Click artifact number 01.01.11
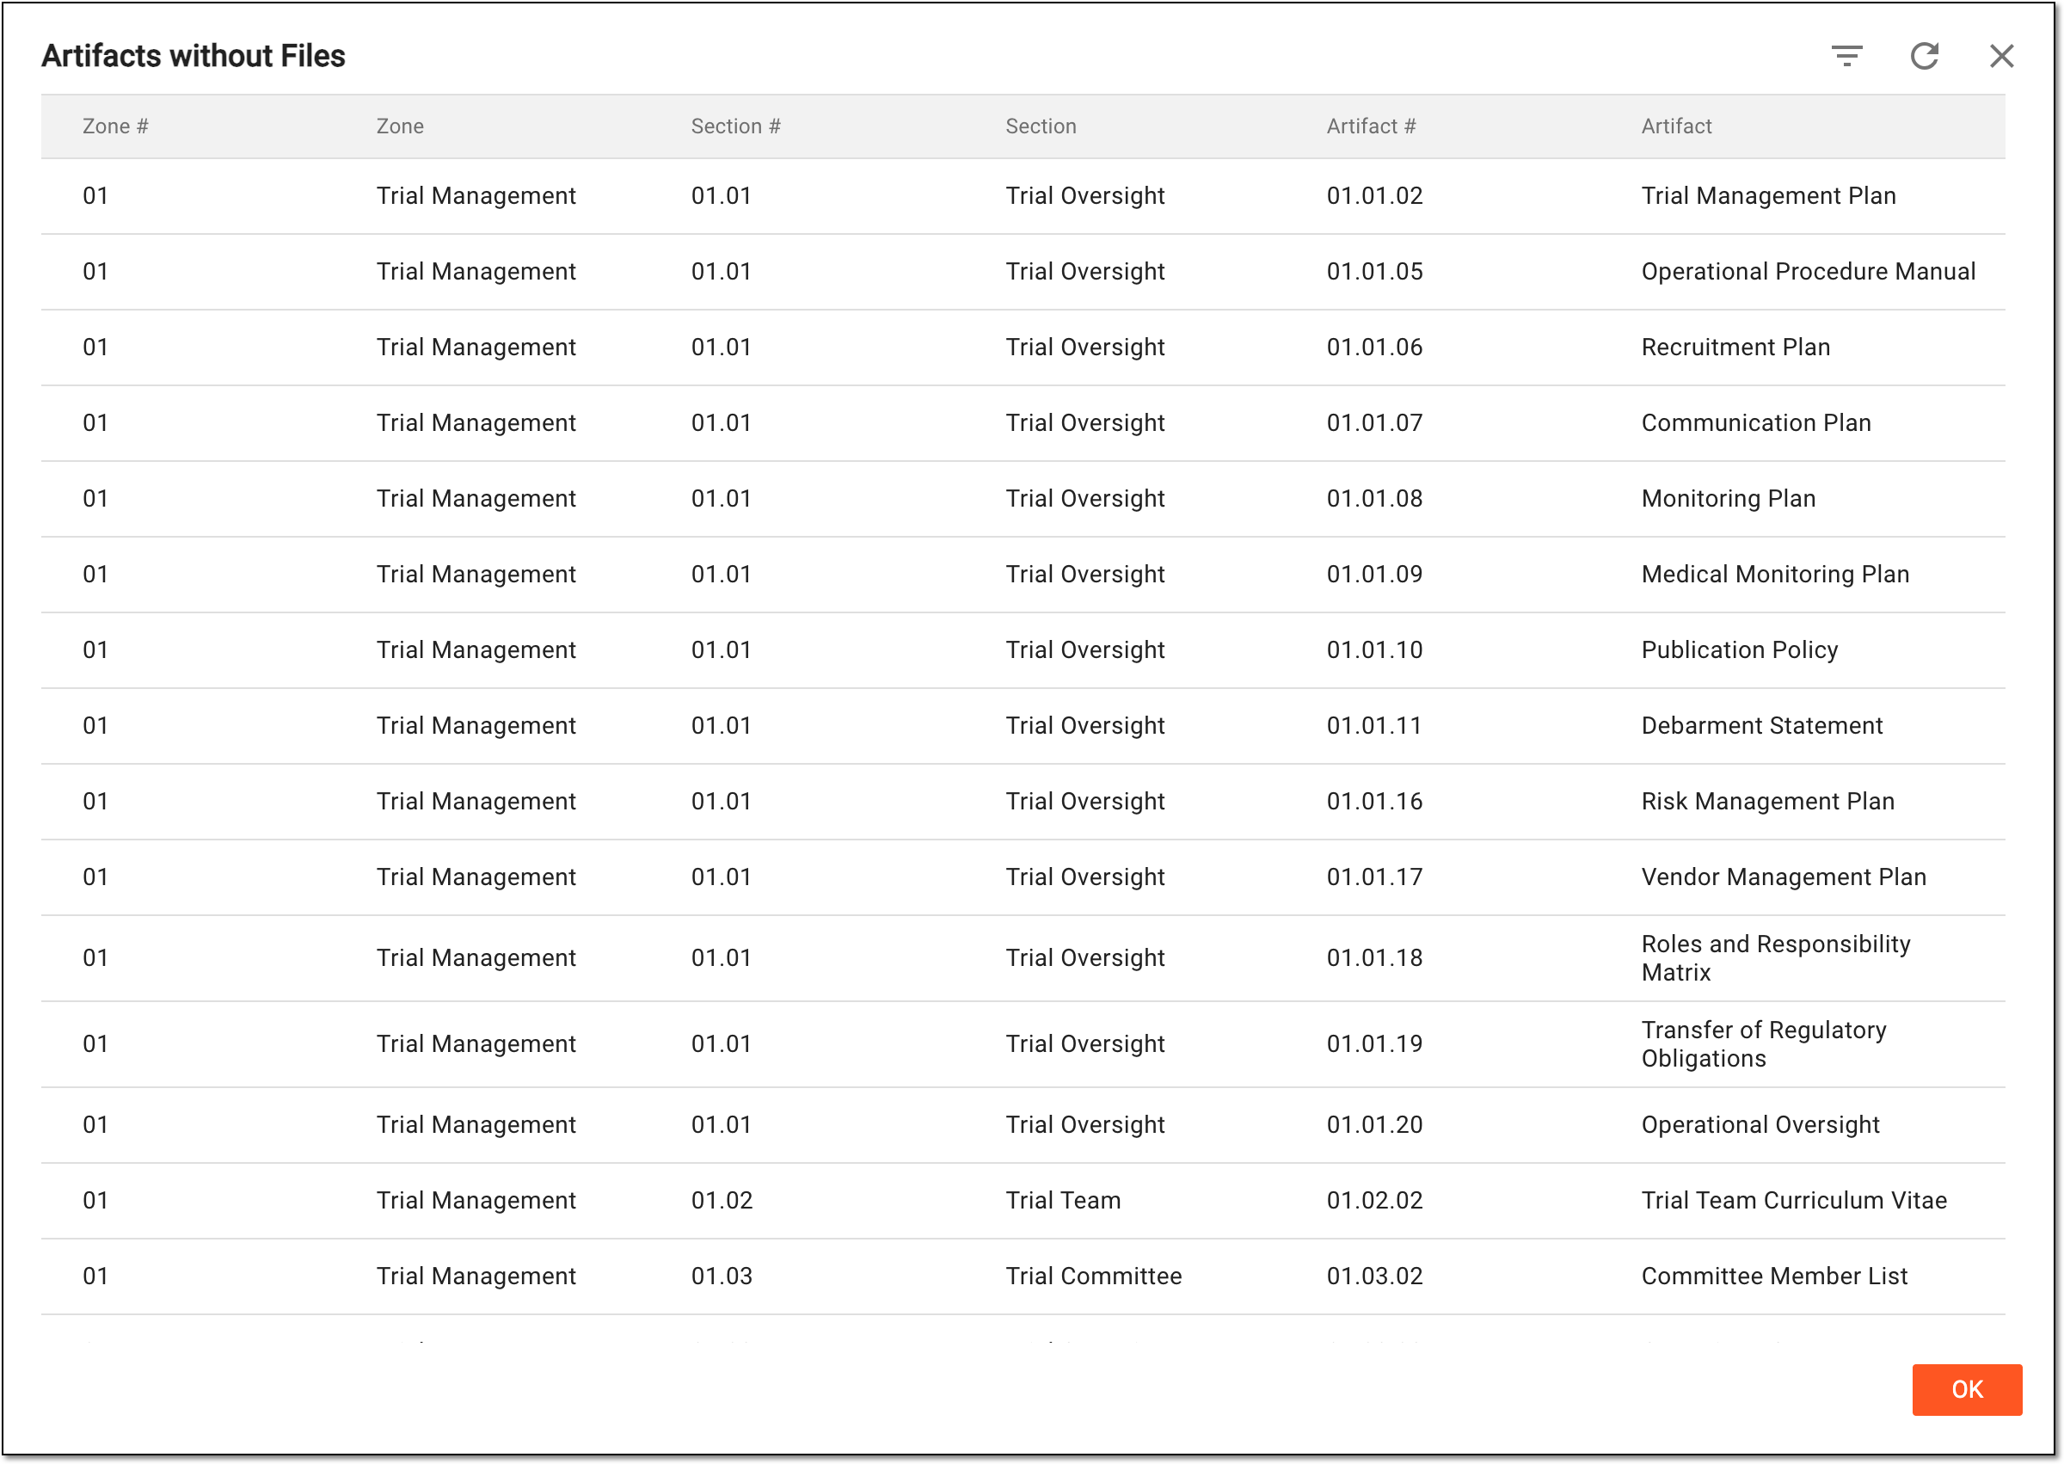This screenshot has width=2064, height=1464. (1373, 726)
